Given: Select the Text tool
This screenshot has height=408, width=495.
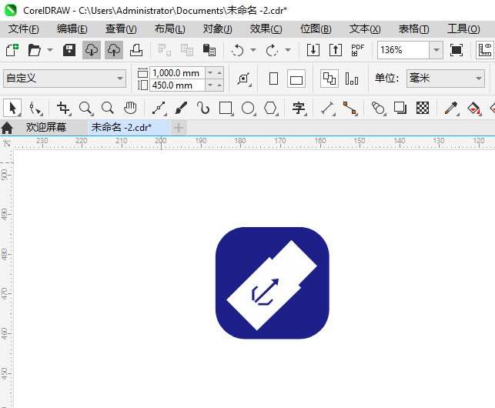Looking at the screenshot, I should [x=299, y=108].
